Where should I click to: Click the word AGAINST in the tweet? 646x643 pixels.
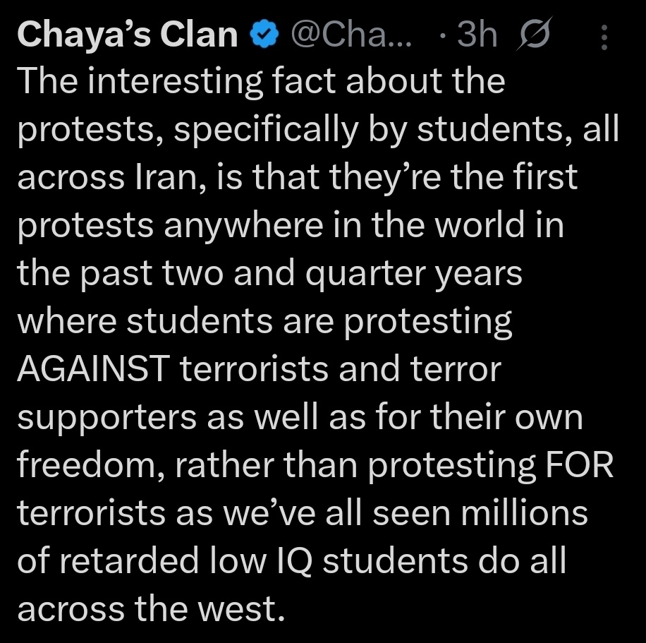pos(94,370)
